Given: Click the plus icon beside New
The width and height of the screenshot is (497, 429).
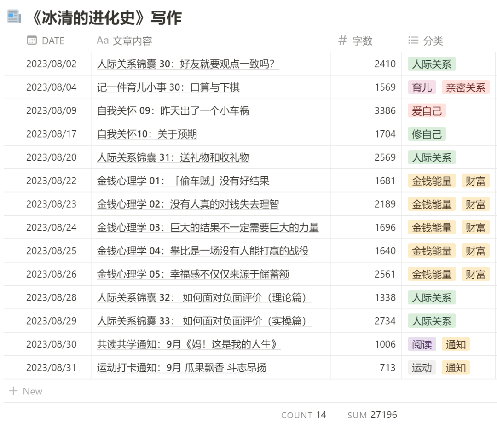Looking at the screenshot, I should coord(13,391).
